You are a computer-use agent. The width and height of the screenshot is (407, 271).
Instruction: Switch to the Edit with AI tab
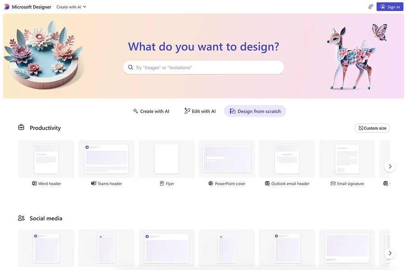(200, 111)
